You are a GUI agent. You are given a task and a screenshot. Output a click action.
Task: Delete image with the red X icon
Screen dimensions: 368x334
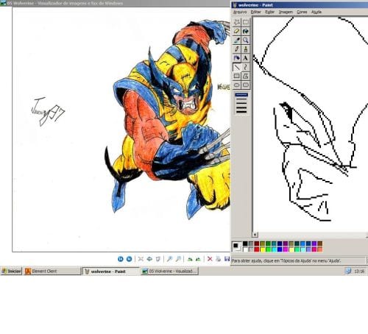210,259
